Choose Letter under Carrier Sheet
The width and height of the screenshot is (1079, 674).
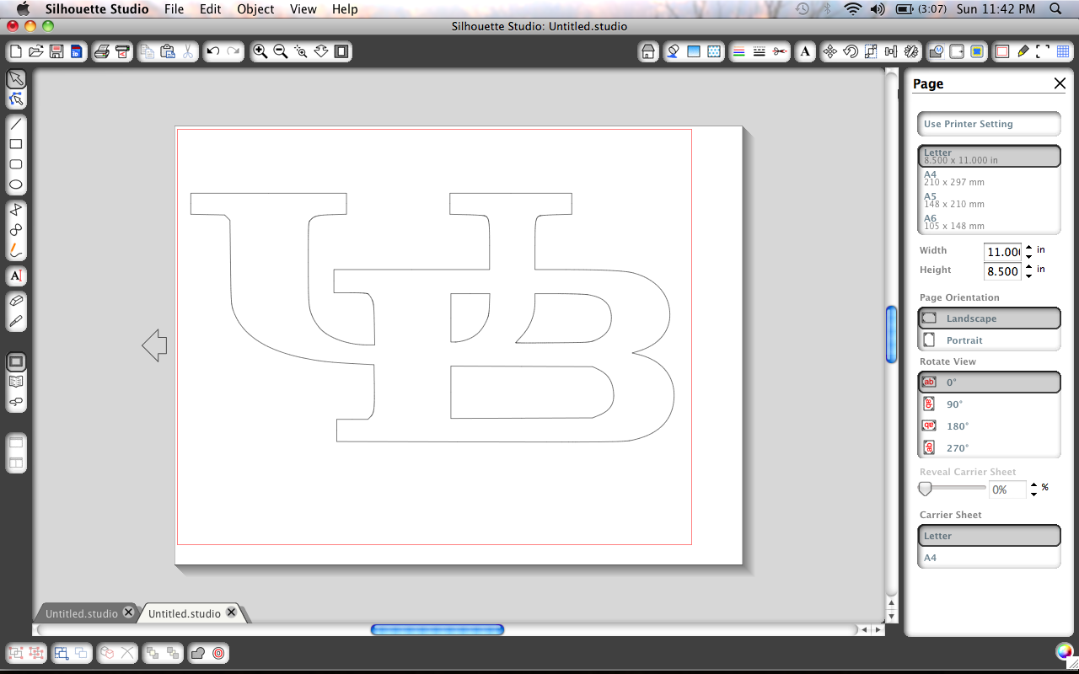point(989,536)
